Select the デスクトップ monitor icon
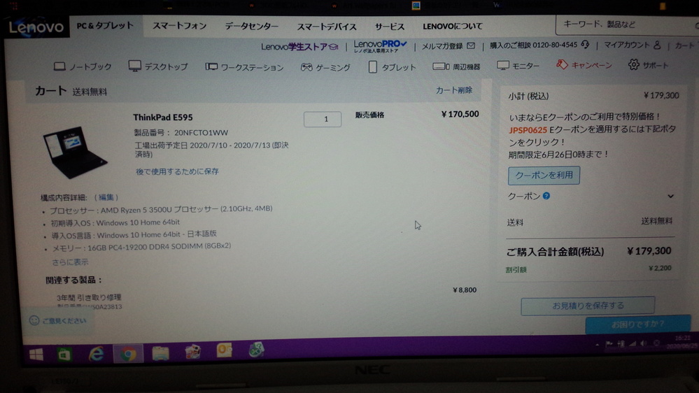699x393 pixels. coord(134,66)
